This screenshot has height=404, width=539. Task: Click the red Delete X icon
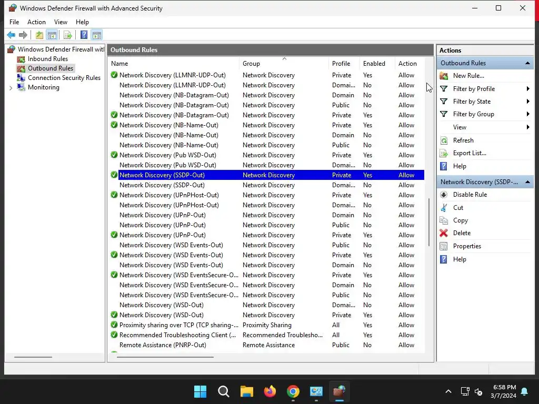click(x=444, y=233)
